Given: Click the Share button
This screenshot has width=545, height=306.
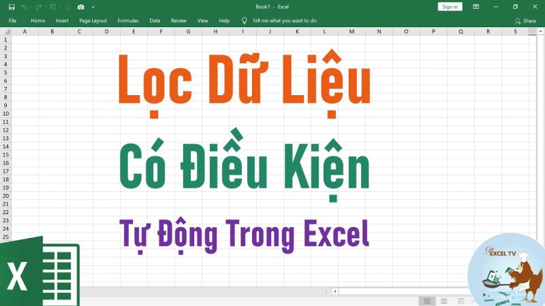Looking at the screenshot, I should (525, 21).
